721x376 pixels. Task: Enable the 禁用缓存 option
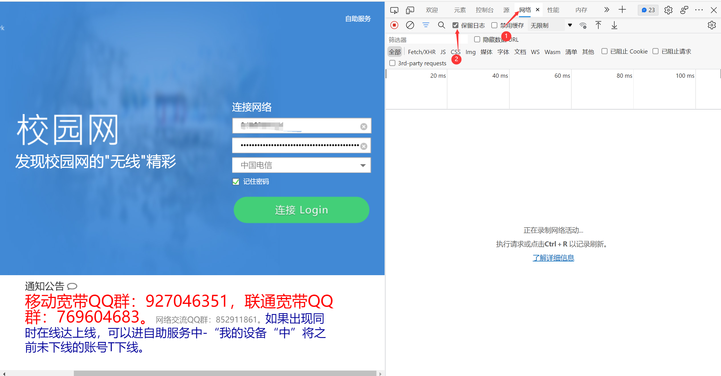(494, 25)
